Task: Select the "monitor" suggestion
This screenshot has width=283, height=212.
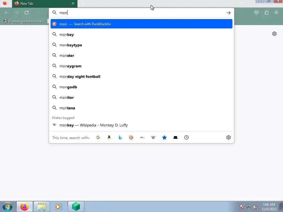Action: tap(141, 97)
